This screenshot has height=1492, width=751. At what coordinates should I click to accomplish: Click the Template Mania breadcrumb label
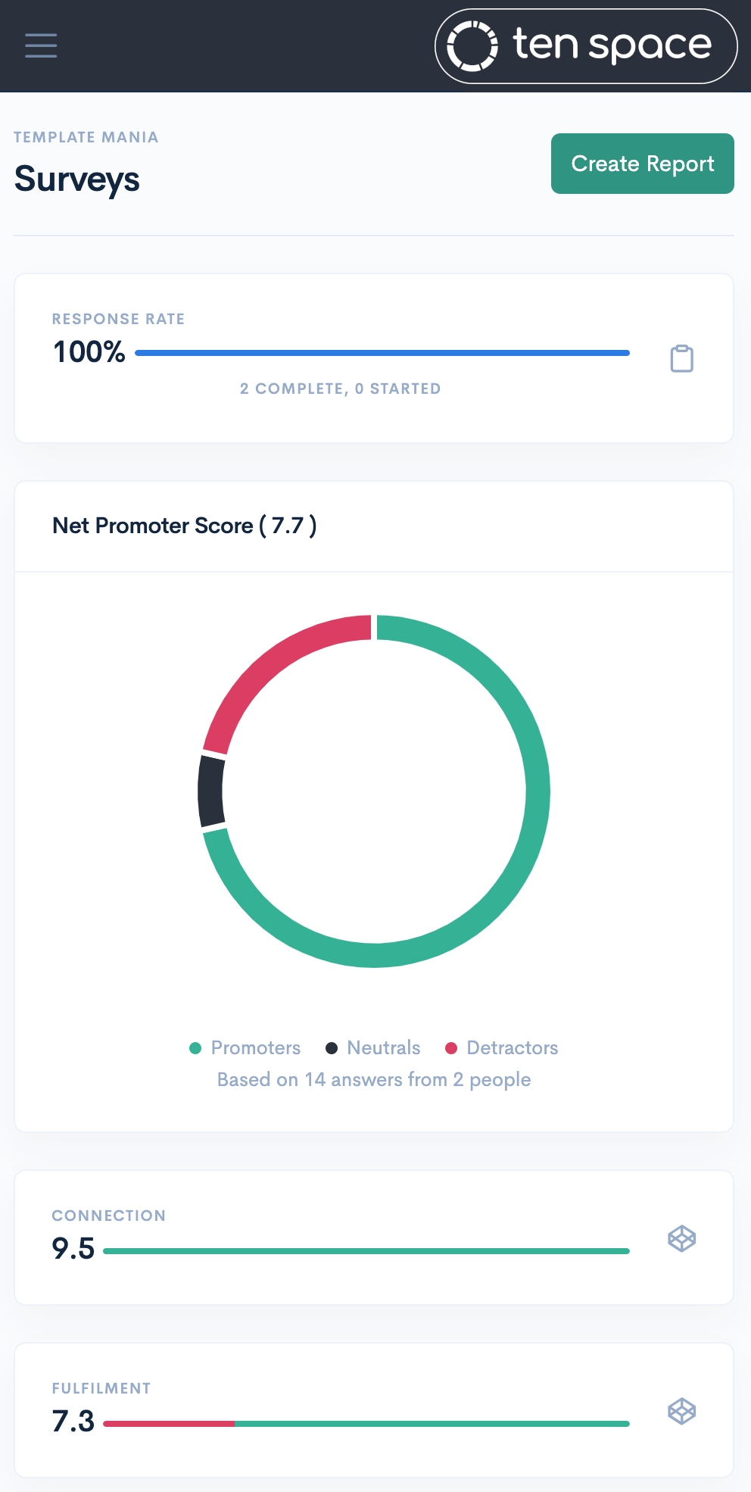click(x=86, y=137)
